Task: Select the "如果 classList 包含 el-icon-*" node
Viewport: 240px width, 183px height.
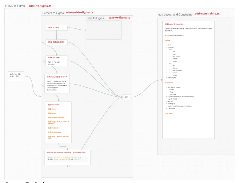Action: coord(57,83)
